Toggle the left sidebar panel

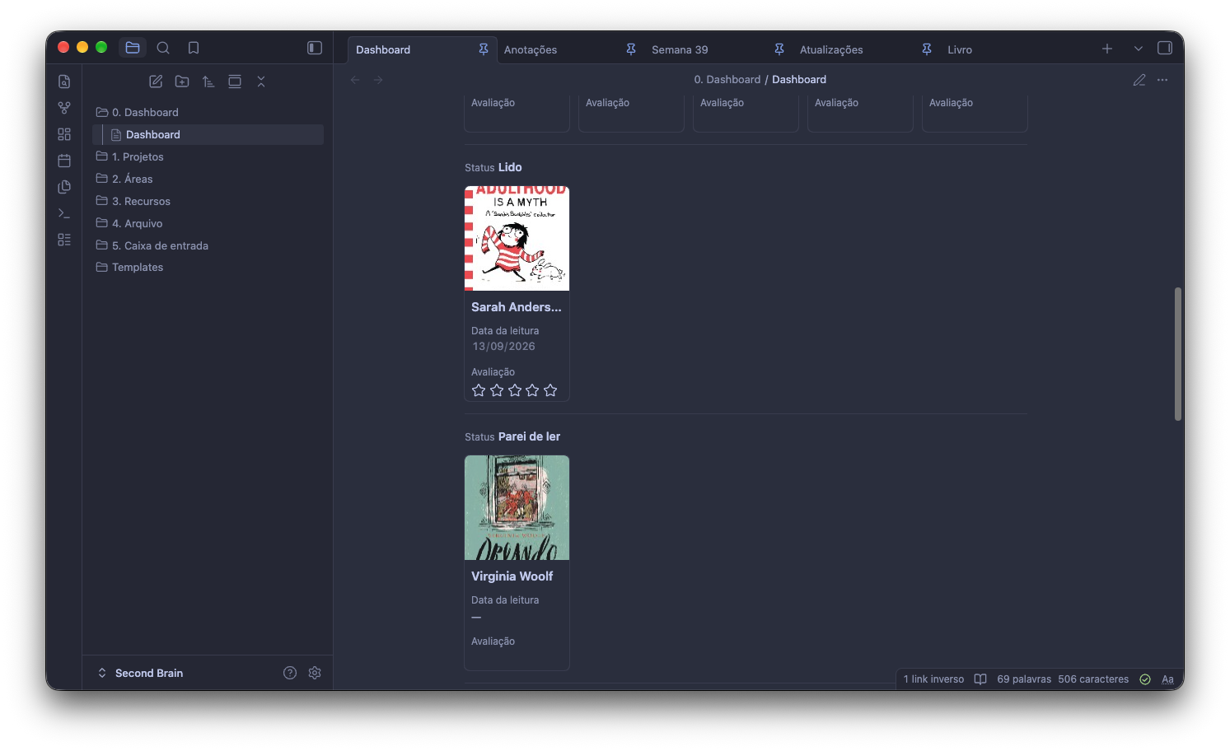315,48
